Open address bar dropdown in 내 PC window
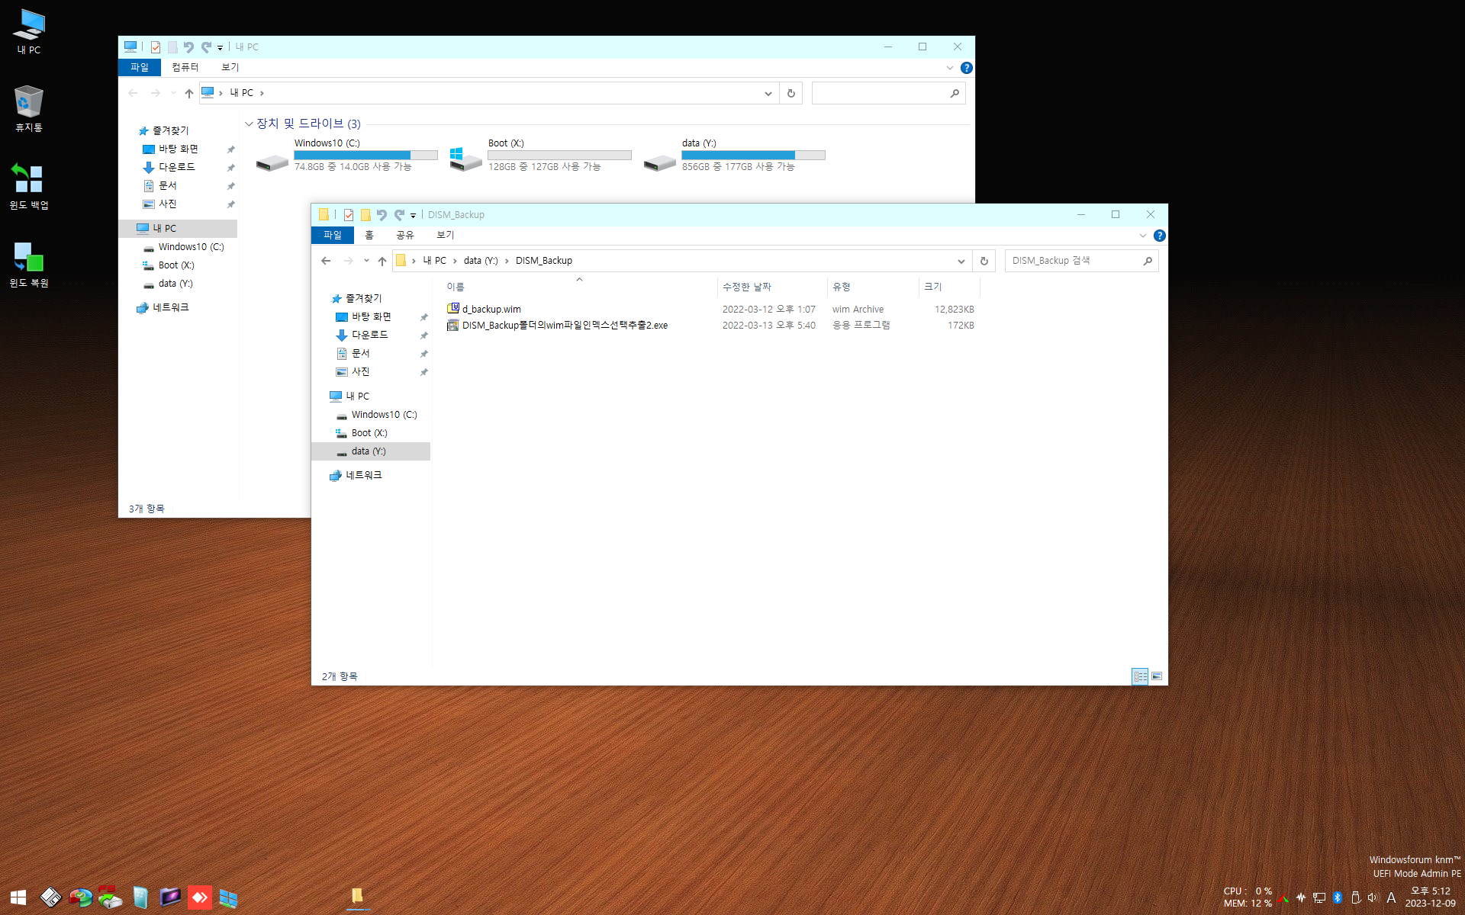Viewport: 1465px width, 915px height. [x=768, y=93]
